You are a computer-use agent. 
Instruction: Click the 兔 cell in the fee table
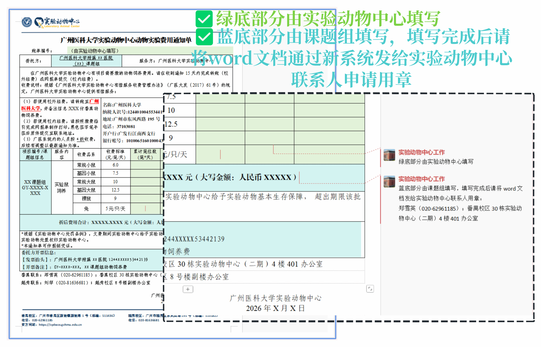coord(87,209)
